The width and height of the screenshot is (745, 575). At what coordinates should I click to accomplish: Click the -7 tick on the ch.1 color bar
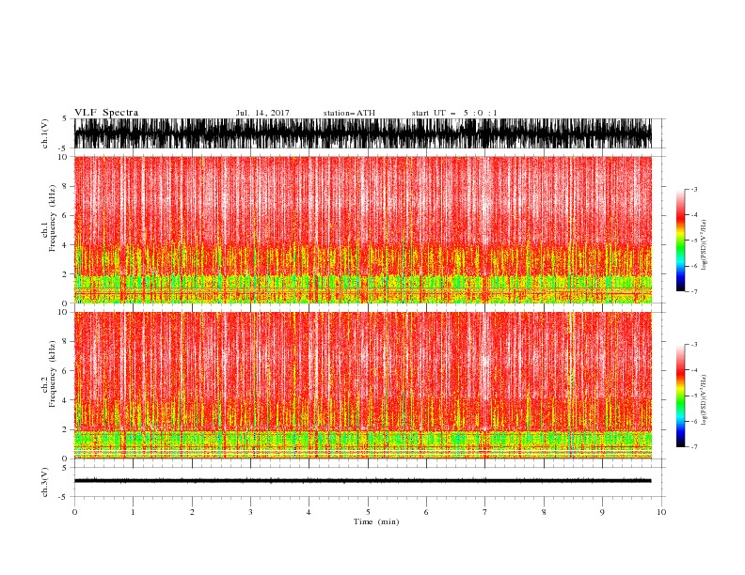(694, 291)
